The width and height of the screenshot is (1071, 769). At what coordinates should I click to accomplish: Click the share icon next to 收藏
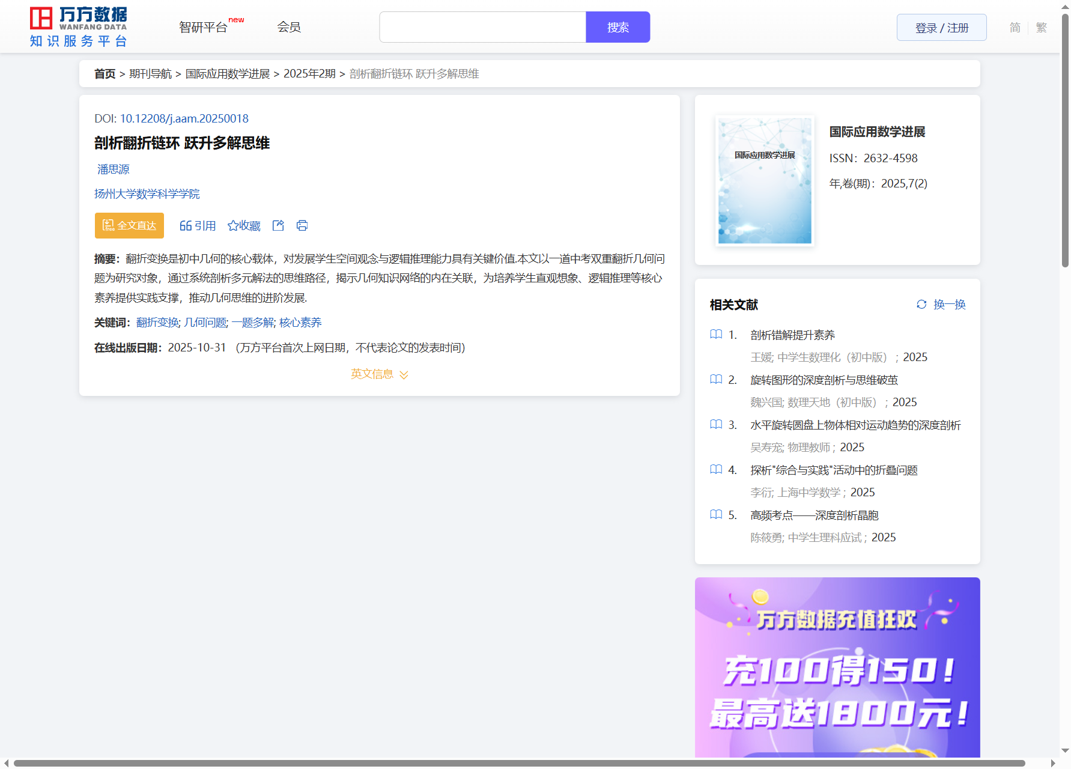click(278, 226)
